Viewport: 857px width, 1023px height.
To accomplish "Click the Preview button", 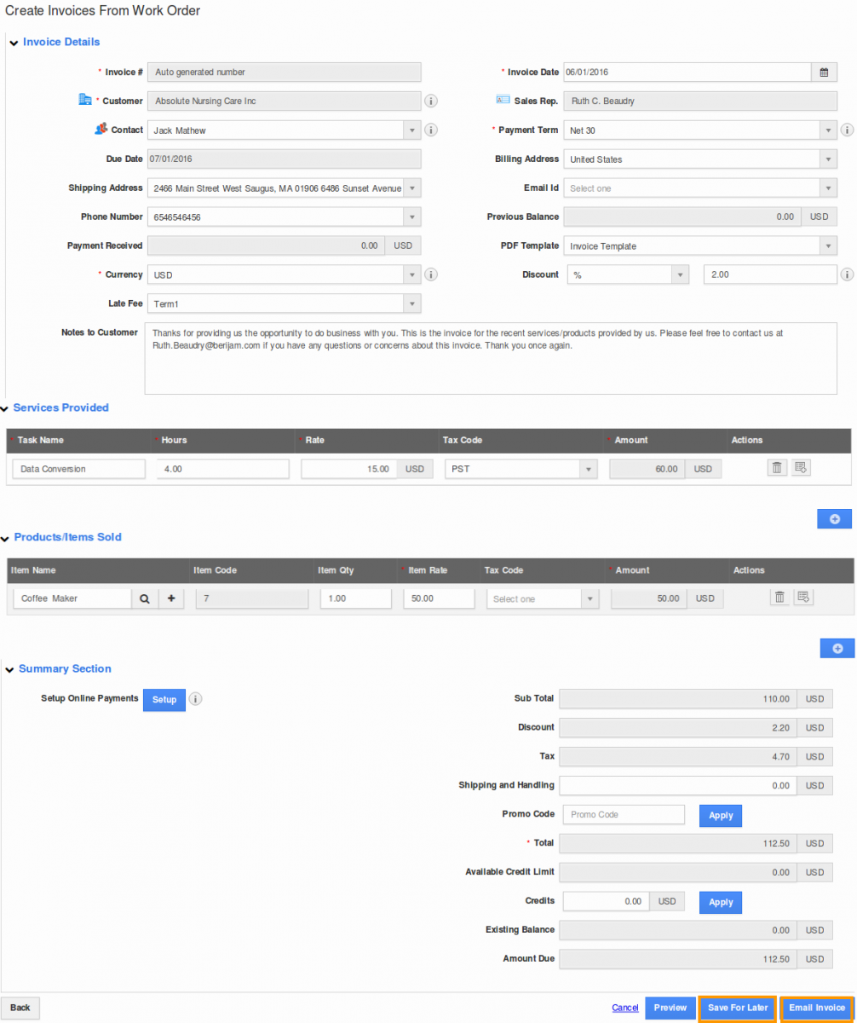I will pos(670,1009).
